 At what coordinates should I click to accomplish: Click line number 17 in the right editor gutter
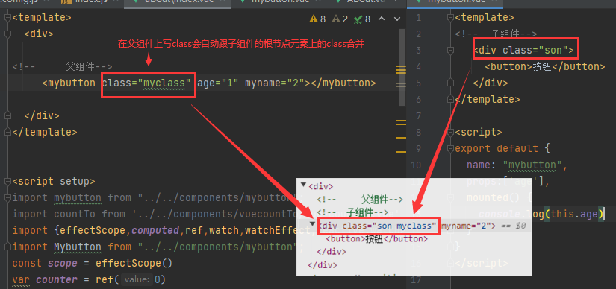tap(415, 280)
